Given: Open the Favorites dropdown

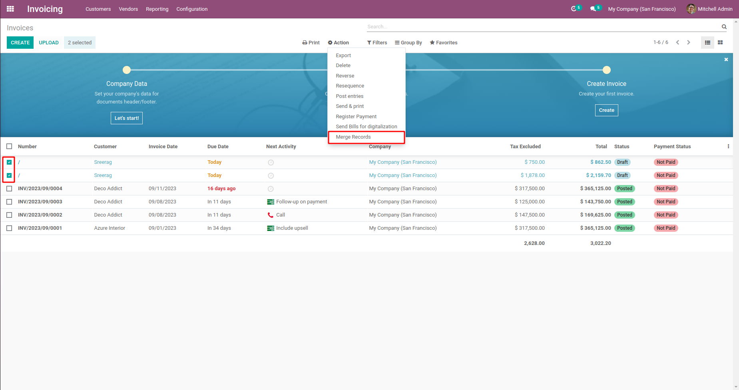Looking at the screenshot, I should coord(444,43).
